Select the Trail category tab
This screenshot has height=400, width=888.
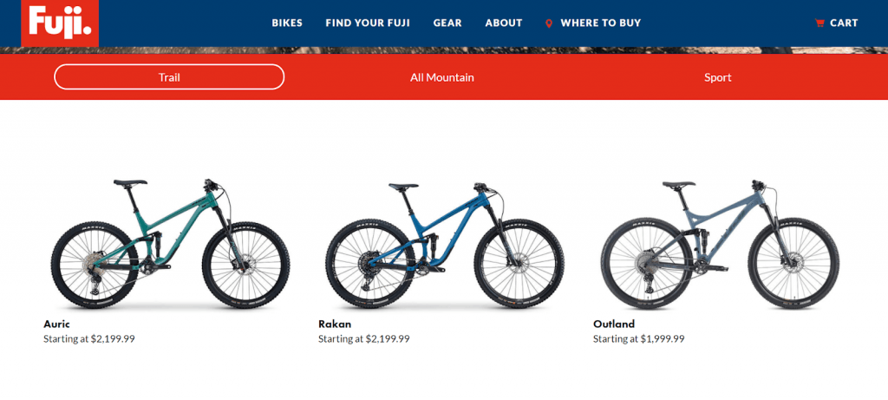click(x=169, y=77)
